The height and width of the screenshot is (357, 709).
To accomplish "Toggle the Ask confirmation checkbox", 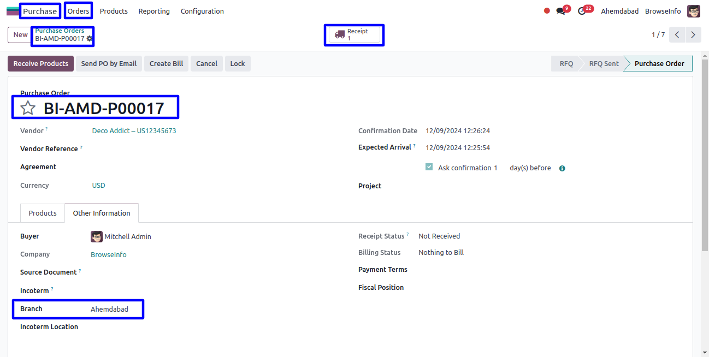I will coord(429,167).
